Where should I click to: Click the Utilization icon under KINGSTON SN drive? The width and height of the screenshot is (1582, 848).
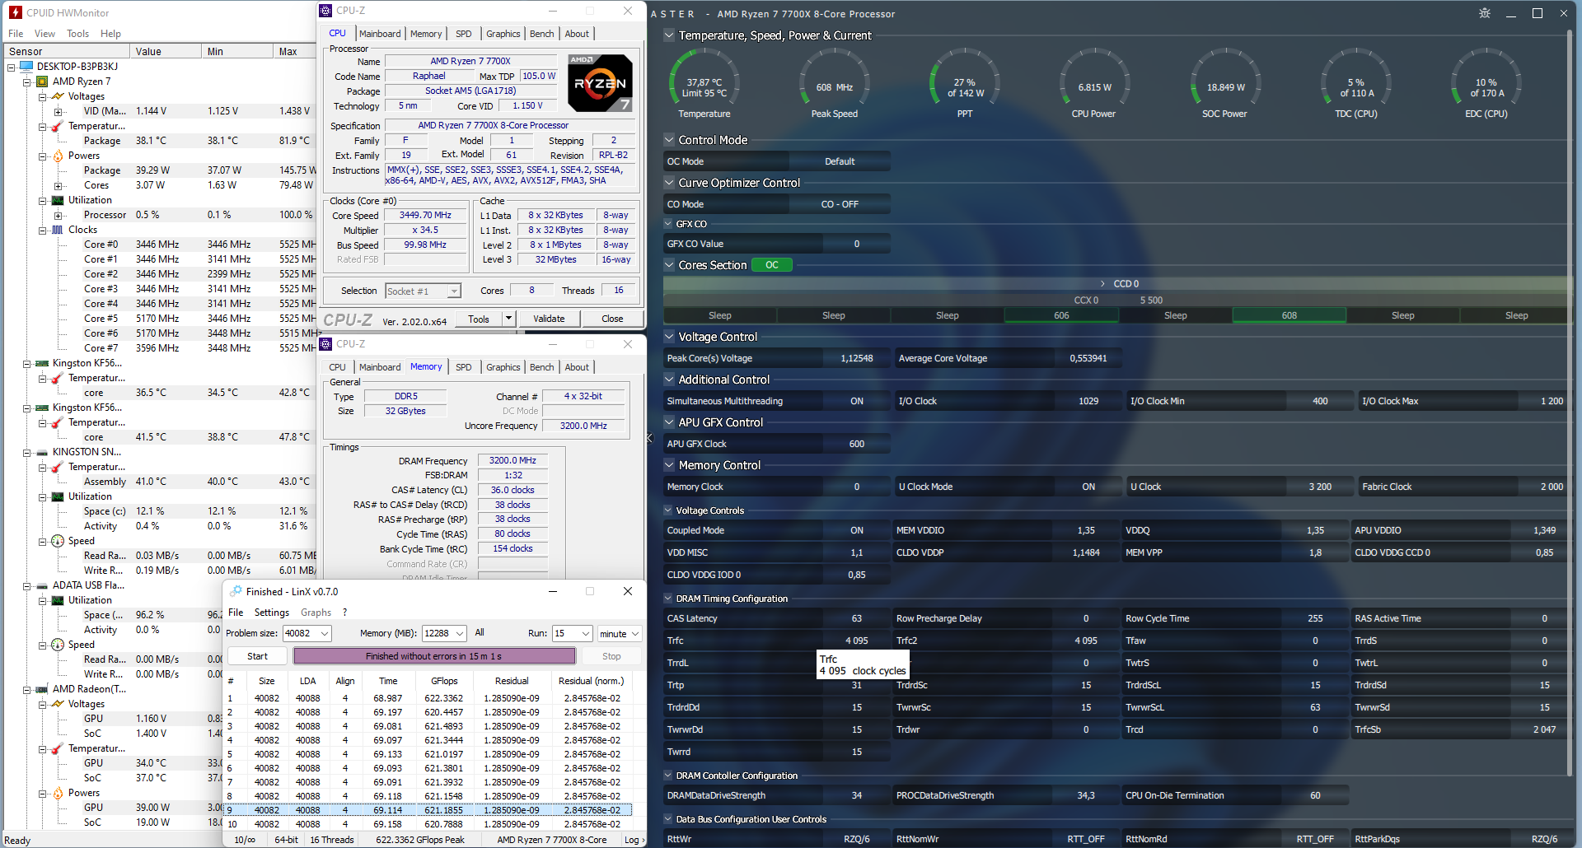(x=58, y=496)
